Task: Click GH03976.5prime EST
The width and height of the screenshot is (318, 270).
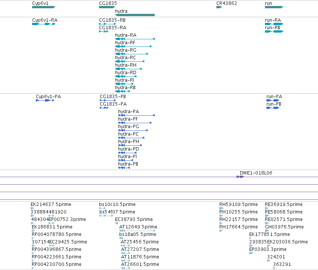Action: click(267, 231)
